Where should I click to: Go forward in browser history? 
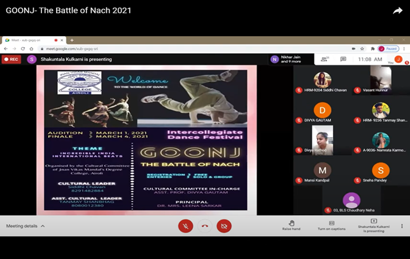click(x=15, y=49)
